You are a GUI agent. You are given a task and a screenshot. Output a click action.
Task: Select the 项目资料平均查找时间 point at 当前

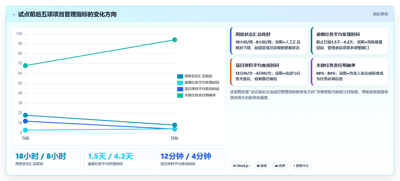point(25,121)
